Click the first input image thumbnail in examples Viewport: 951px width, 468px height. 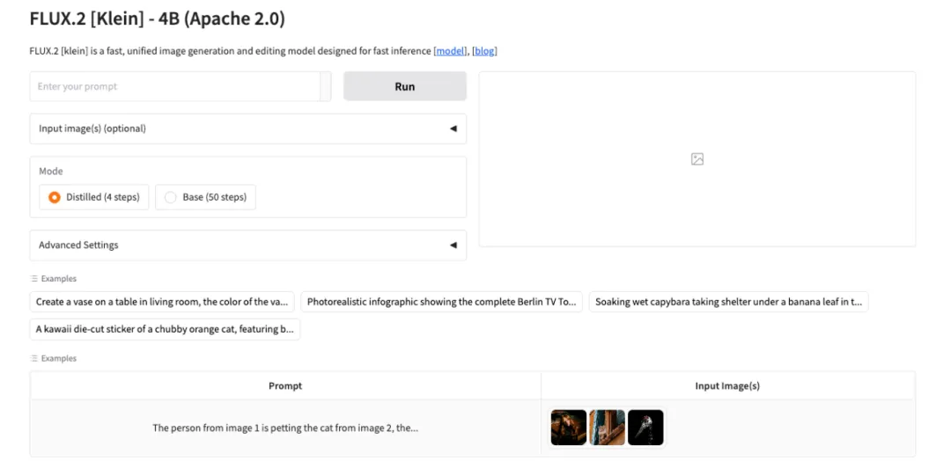click(568, 428)
